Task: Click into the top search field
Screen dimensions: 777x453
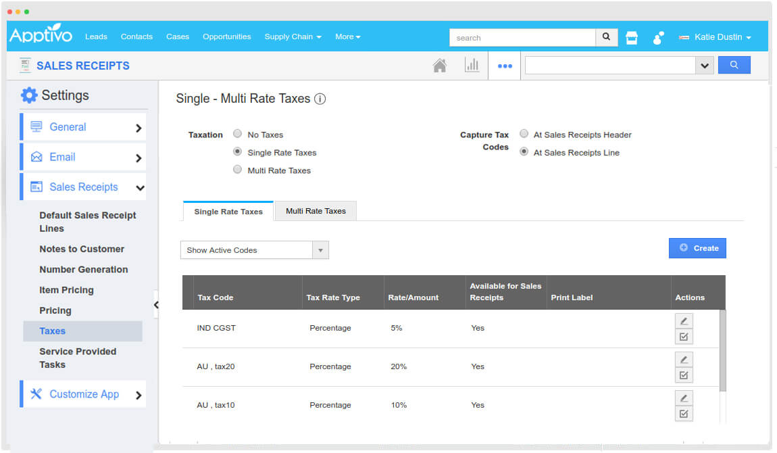Action: (522, 38)
